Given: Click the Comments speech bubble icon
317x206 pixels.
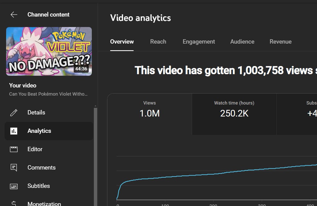Looking at the screenshot, I should point(14,167).
